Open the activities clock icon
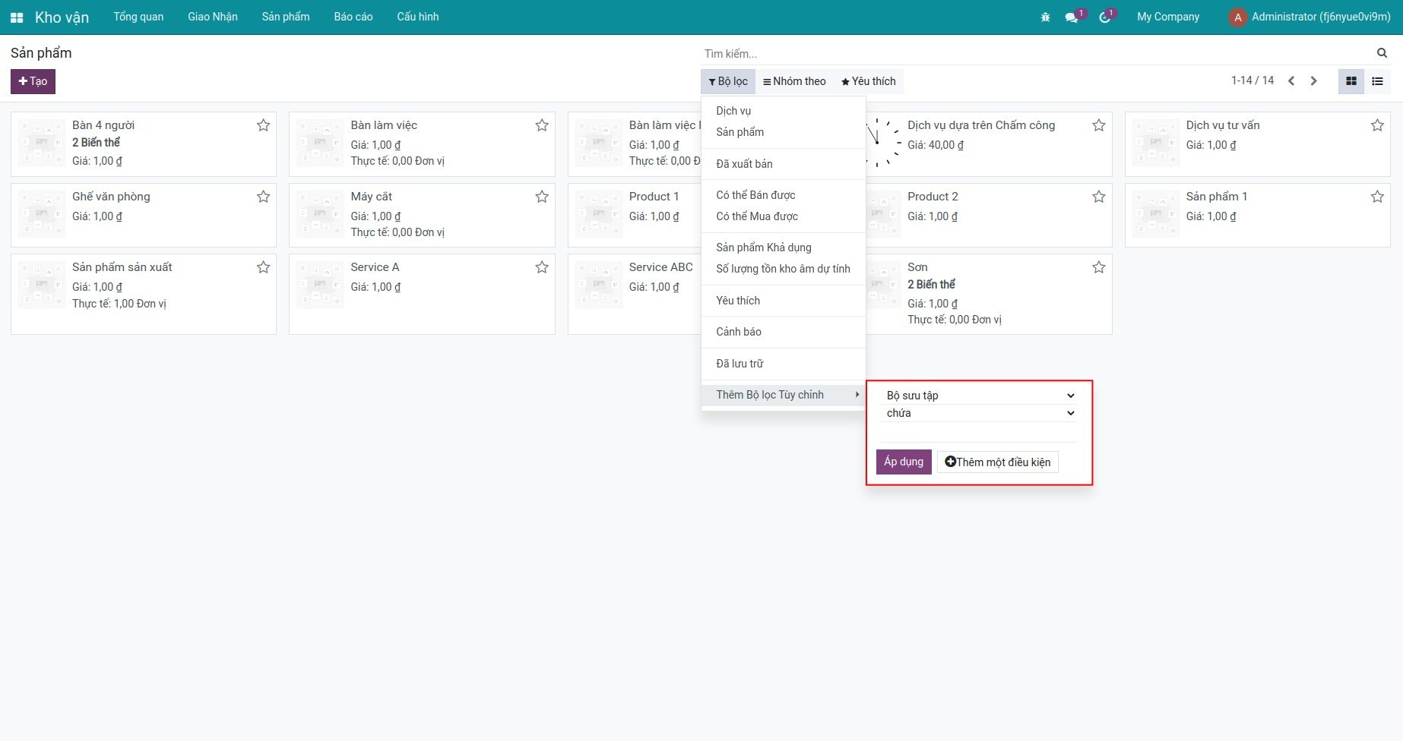The height and width of the screenshot is (741, 1403). coord(1104,17)
